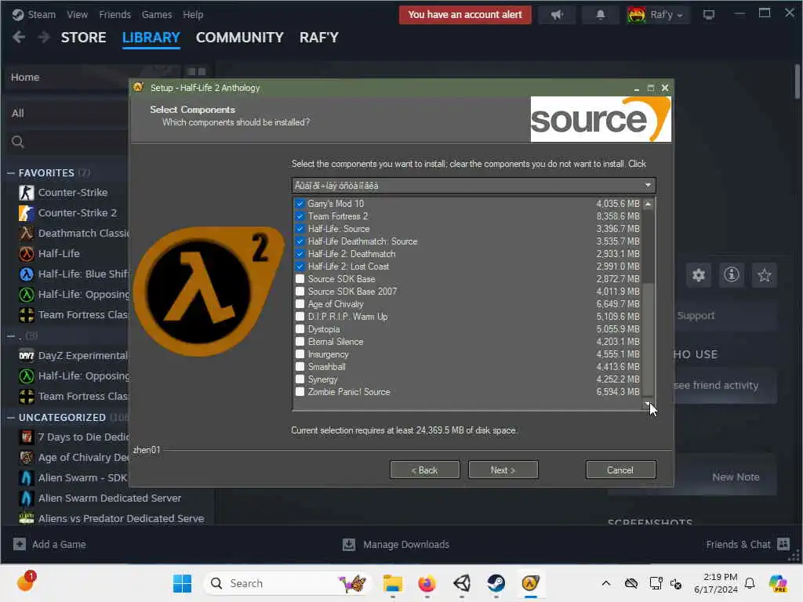Go to the STORE tab
Screen dimensions: 803x602
(83, 38)
